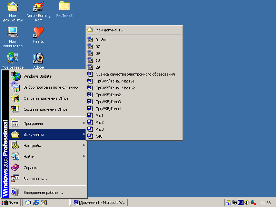The width and height of the screenshot is (276, 207).
Task: Launch Internet Explorer from quick launch
Action: pos(36,203)
